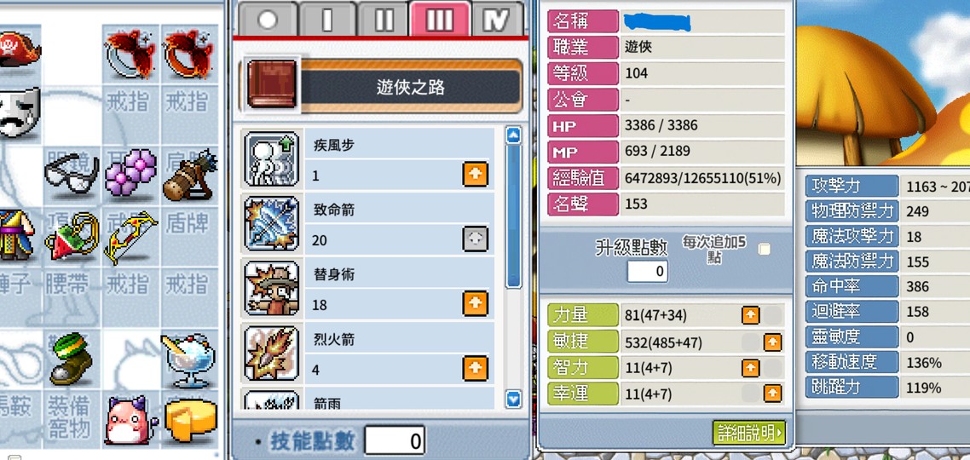Switch to the III skill tab

pos(439,20)
